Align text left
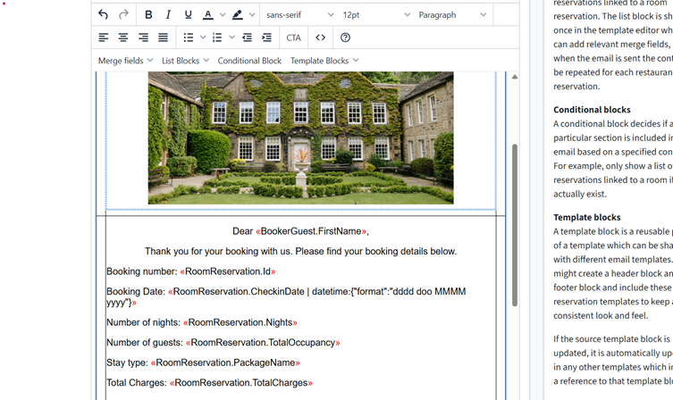Image resolution: width=673 pixels, height=400 pixels. tap(104, 37)
